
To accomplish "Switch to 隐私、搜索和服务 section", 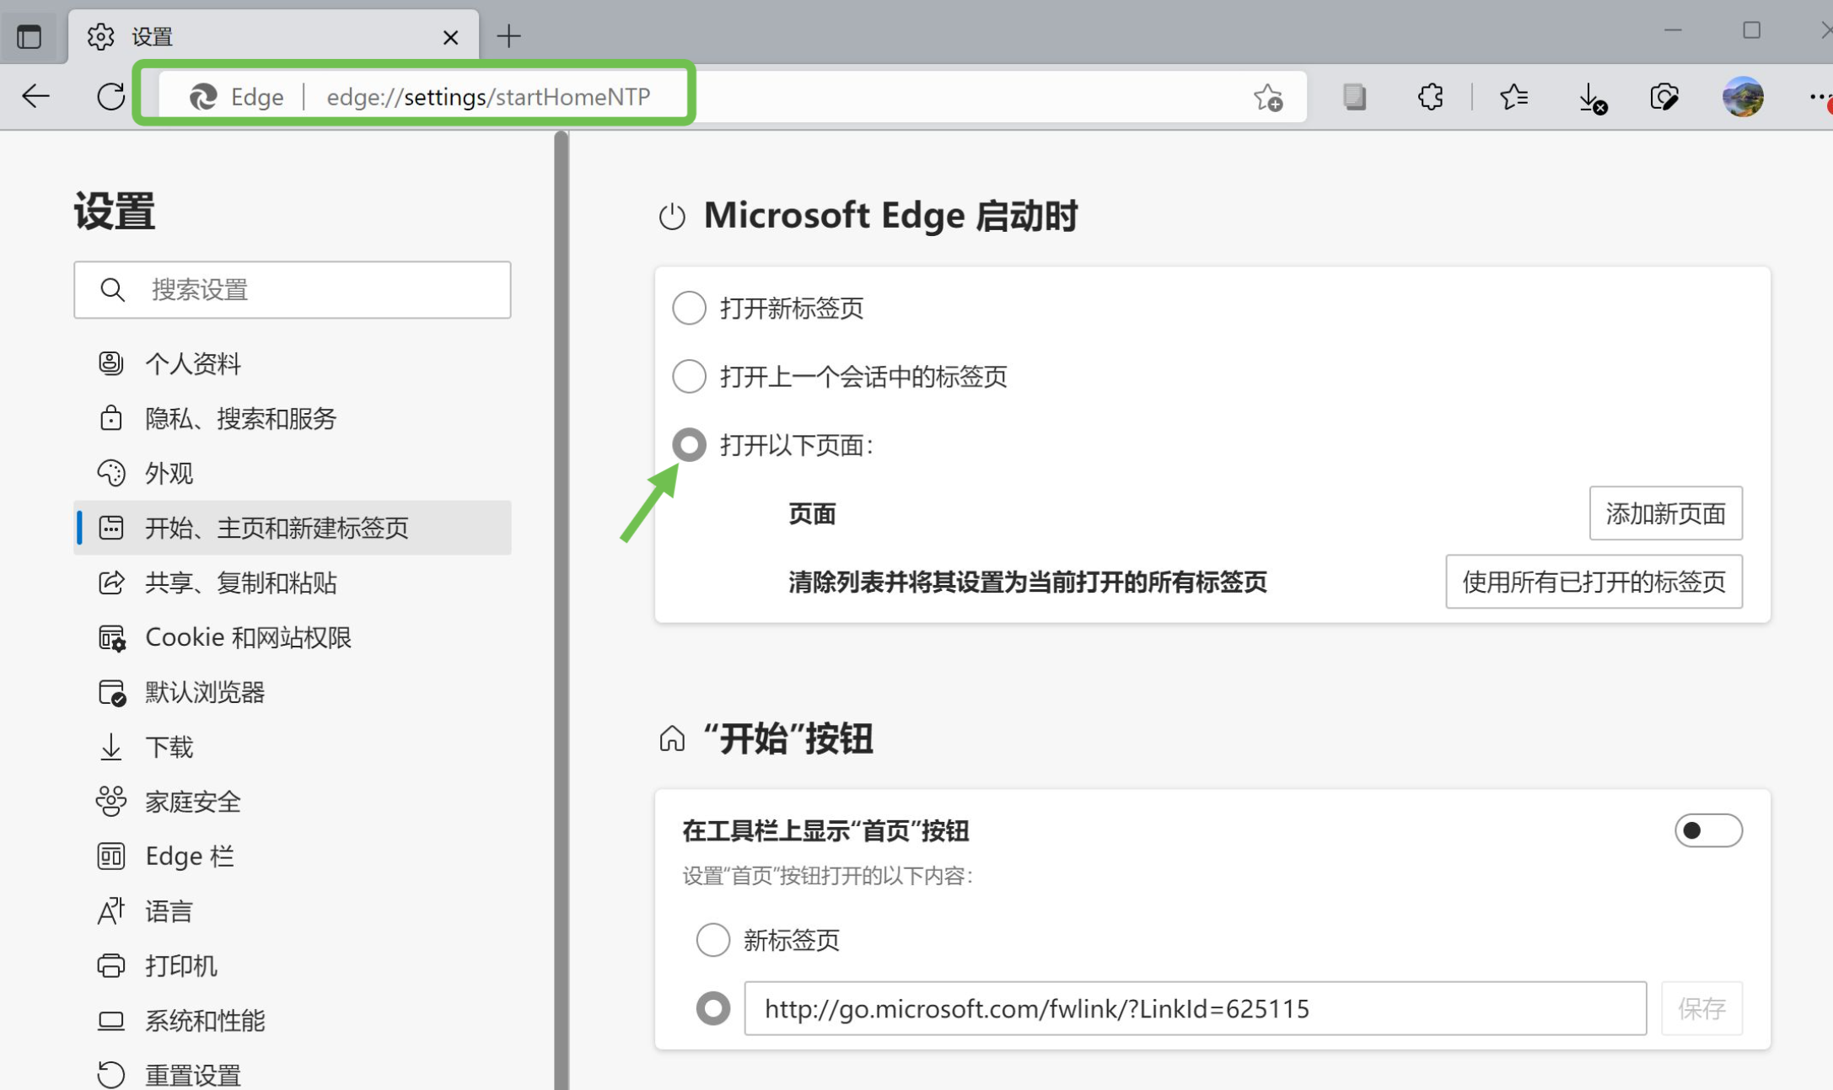I will [x=240, y=418].
